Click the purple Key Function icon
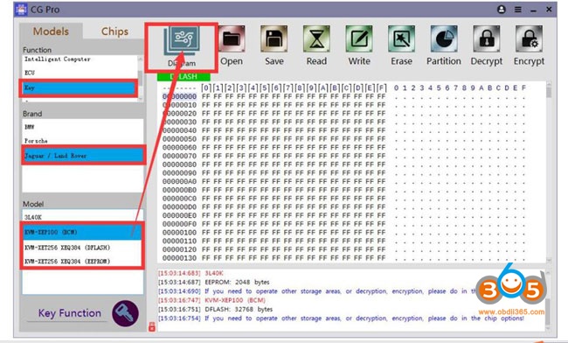This screenshot has width=568, height=343. (125, 313)
